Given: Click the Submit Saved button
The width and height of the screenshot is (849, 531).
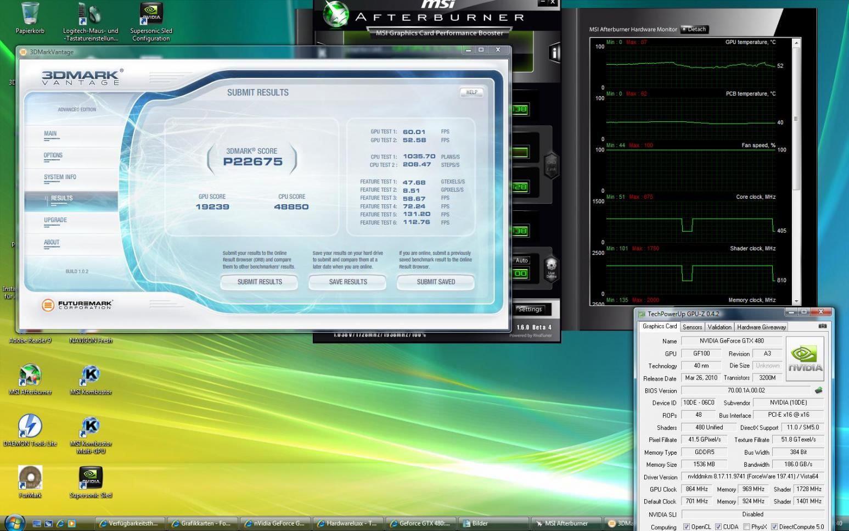Looking at the screenshot, I should point(436,282).
